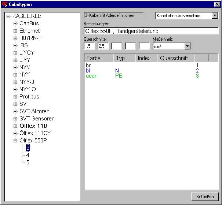Click the N type cell
This screenshot has width=222, height=205.
[117, 71]
